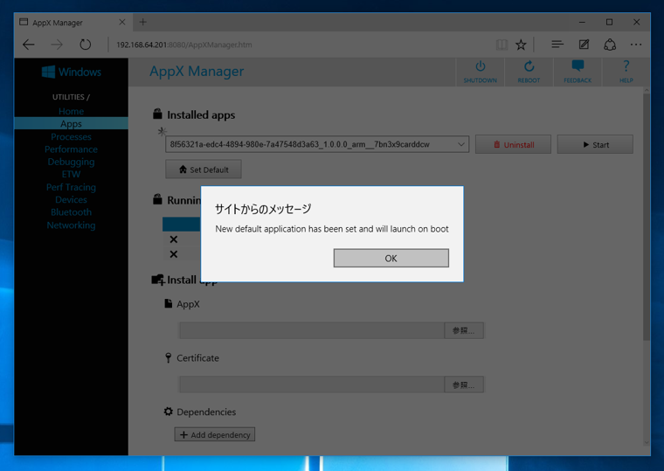
Task: Close the AppX Manager tab
Action: pyautogui.click(x=122, y=22)
